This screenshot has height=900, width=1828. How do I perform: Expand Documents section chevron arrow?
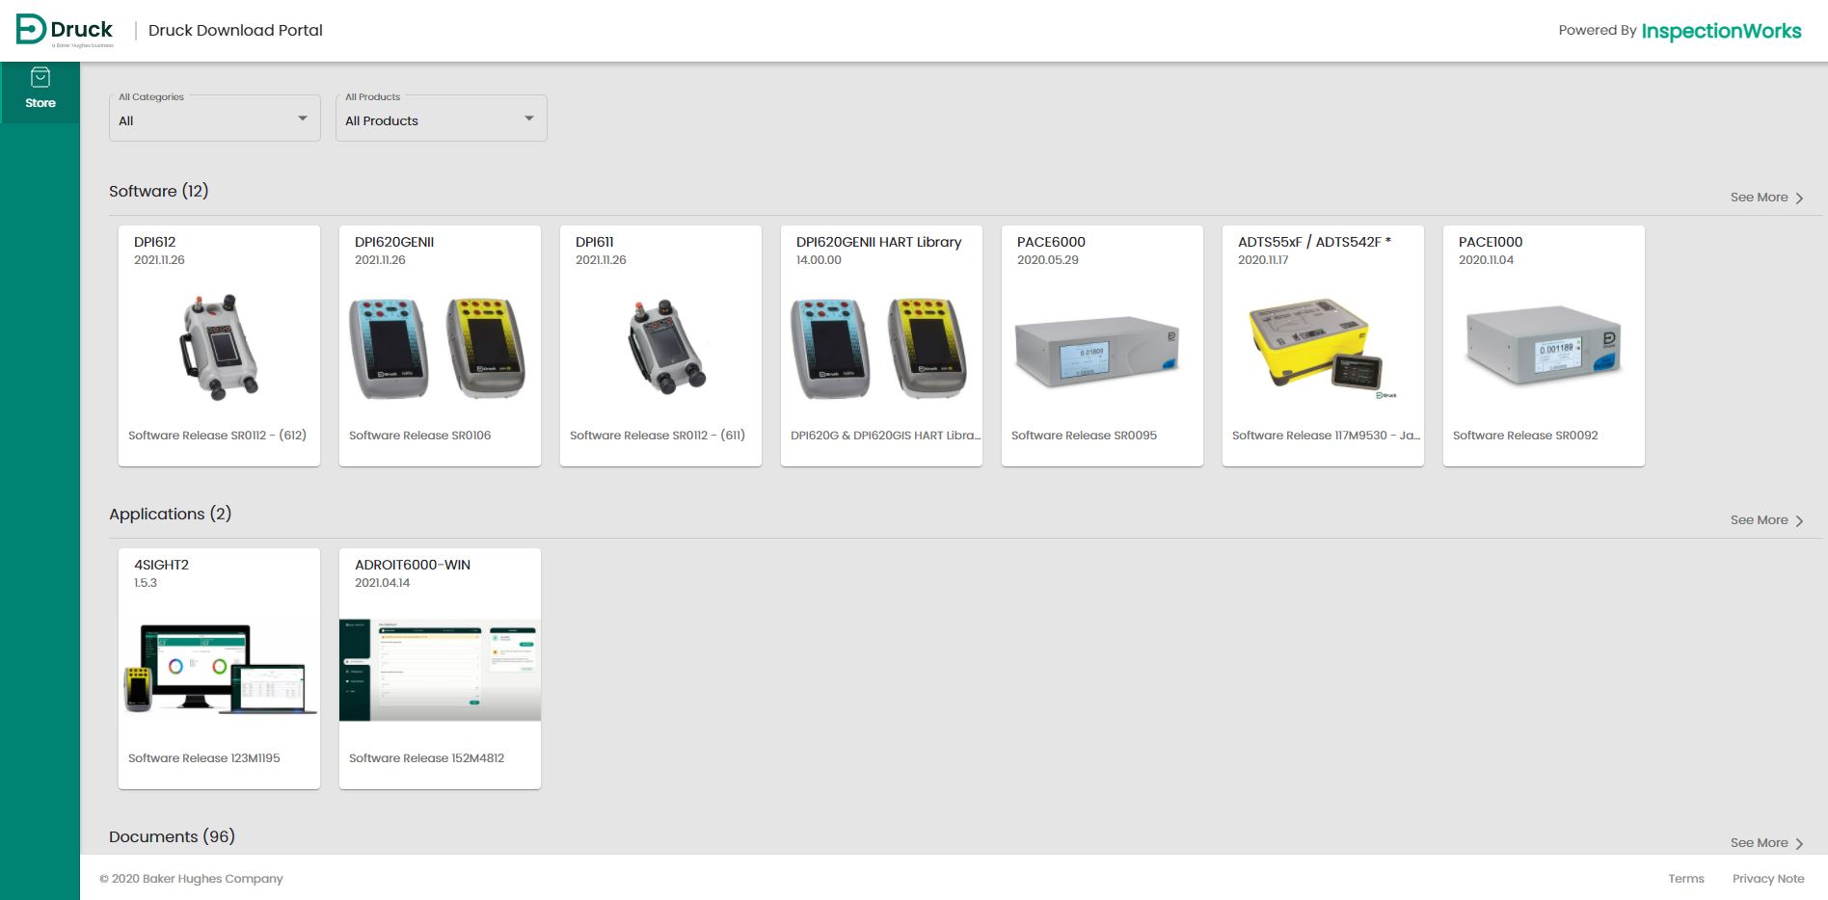click(x=1799, y=844)
